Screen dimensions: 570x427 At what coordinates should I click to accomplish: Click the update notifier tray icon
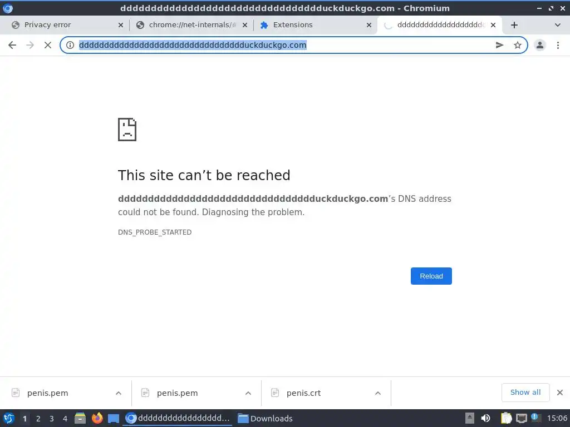coord(535,418)
